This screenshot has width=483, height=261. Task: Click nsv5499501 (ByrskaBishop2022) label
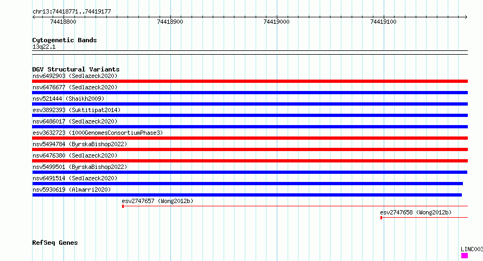pos(80,167)
